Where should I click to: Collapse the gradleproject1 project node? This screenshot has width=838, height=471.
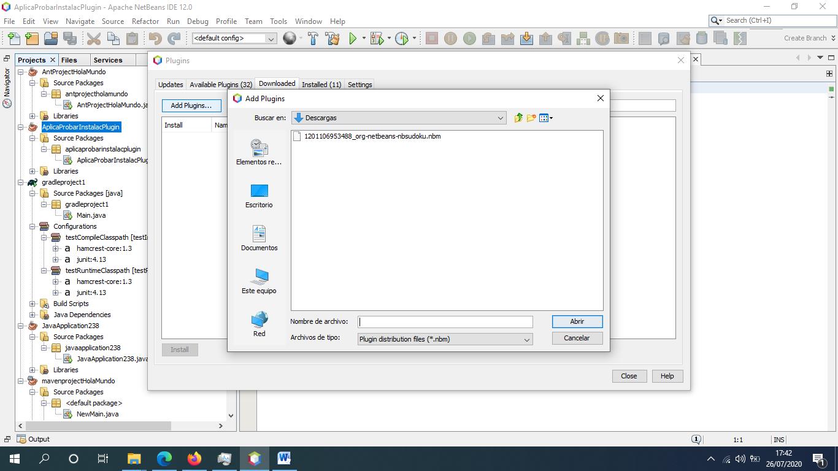(x=21, y=182)
